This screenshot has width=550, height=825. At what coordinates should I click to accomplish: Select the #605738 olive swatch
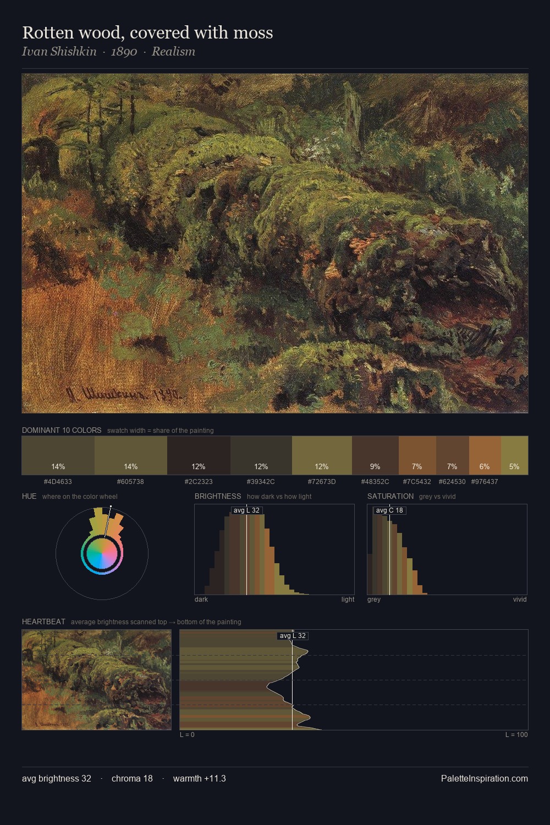[x=131, y=455]
